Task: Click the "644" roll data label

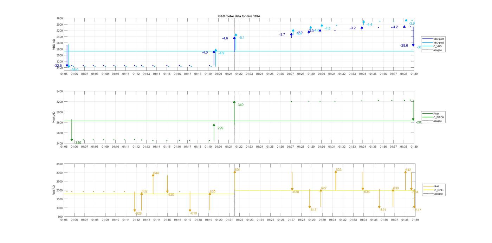Action: click(156, 173)
